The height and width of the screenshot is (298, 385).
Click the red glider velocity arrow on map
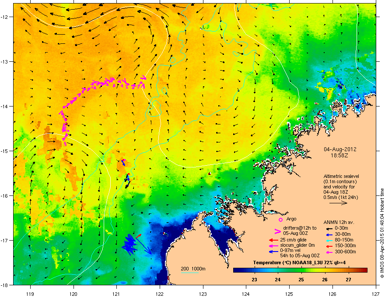tap(139, 235)
